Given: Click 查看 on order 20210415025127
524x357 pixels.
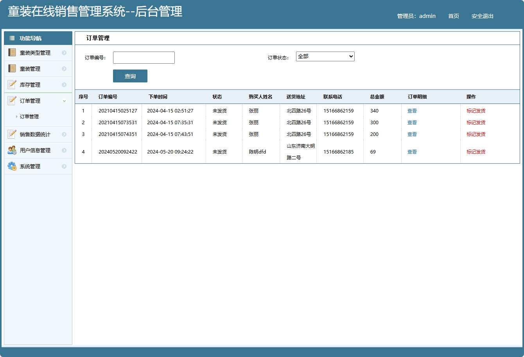Looking at the screenshot, I should coord(412,111).
